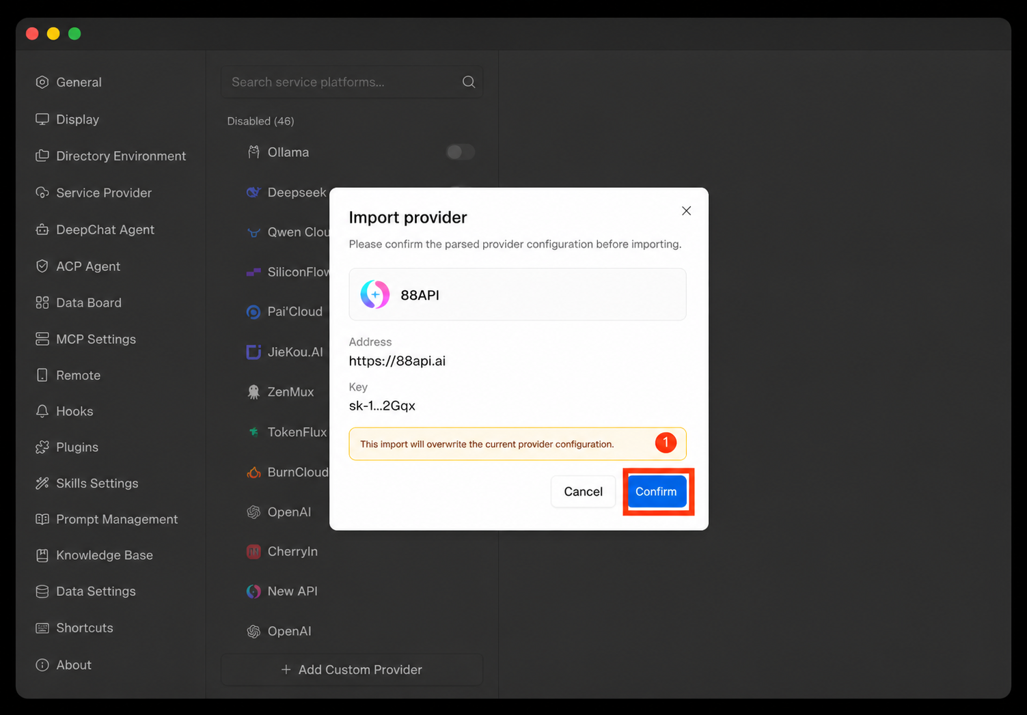Click the Pai'Cloud provider icon

coord(254,312)
